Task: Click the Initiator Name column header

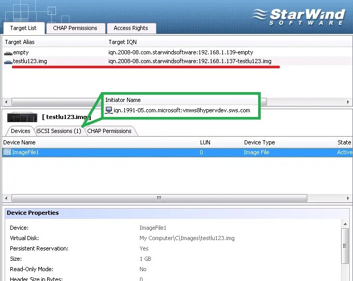Action: pyautogui.click(x=123, y=100)
